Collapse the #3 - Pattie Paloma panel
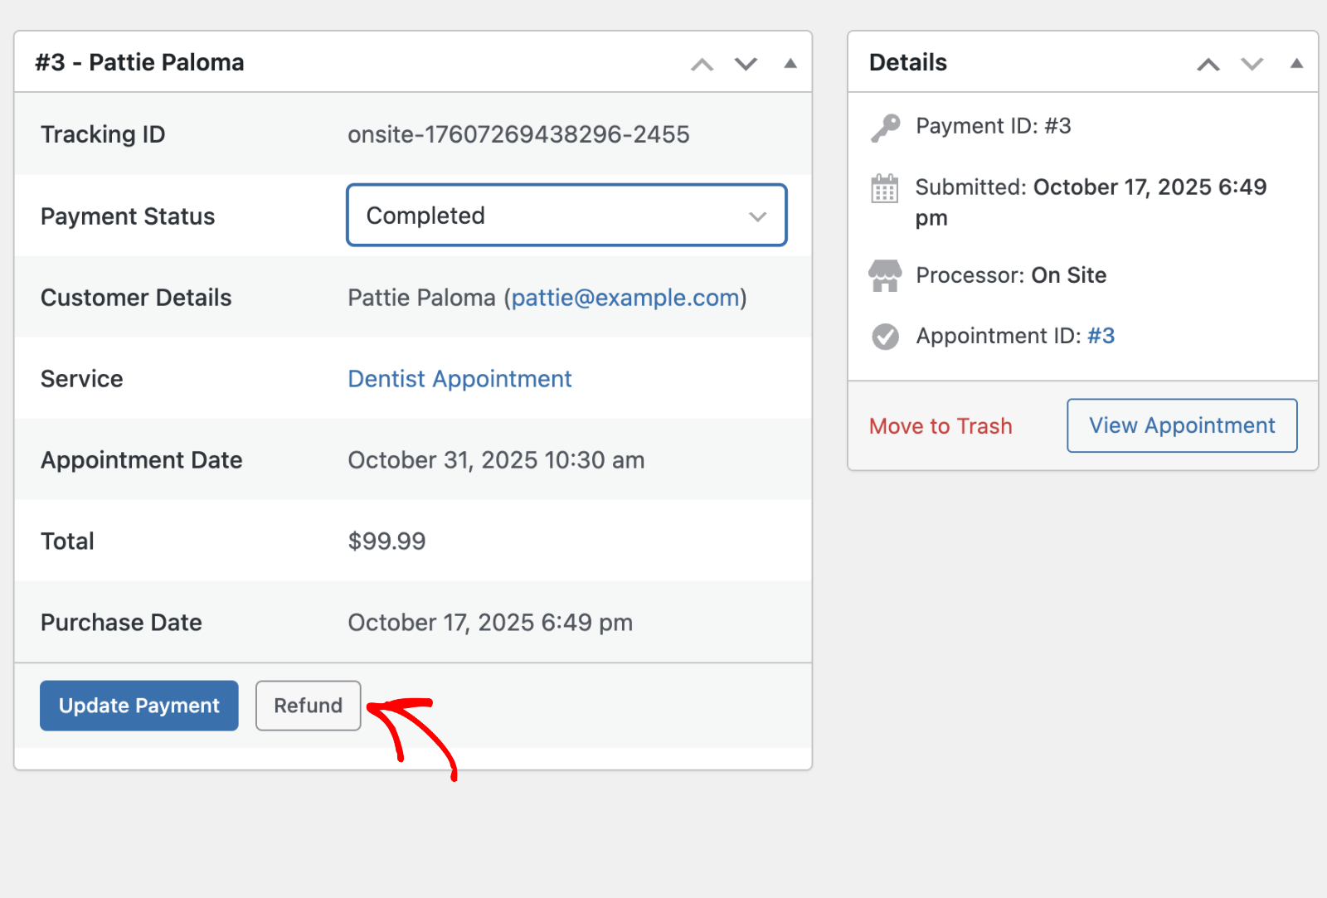This screenshot has width=1327, height=898. tap(790, 64)
